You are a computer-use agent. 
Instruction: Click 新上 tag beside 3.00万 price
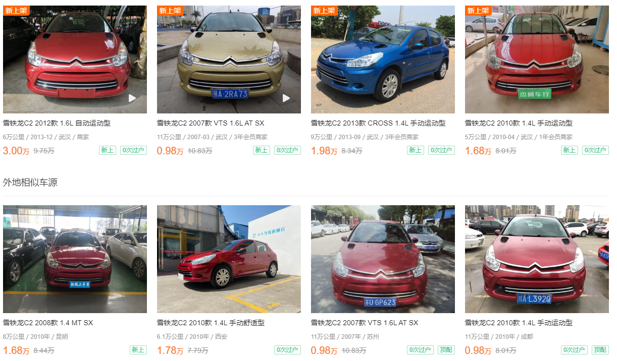[108, 150]
